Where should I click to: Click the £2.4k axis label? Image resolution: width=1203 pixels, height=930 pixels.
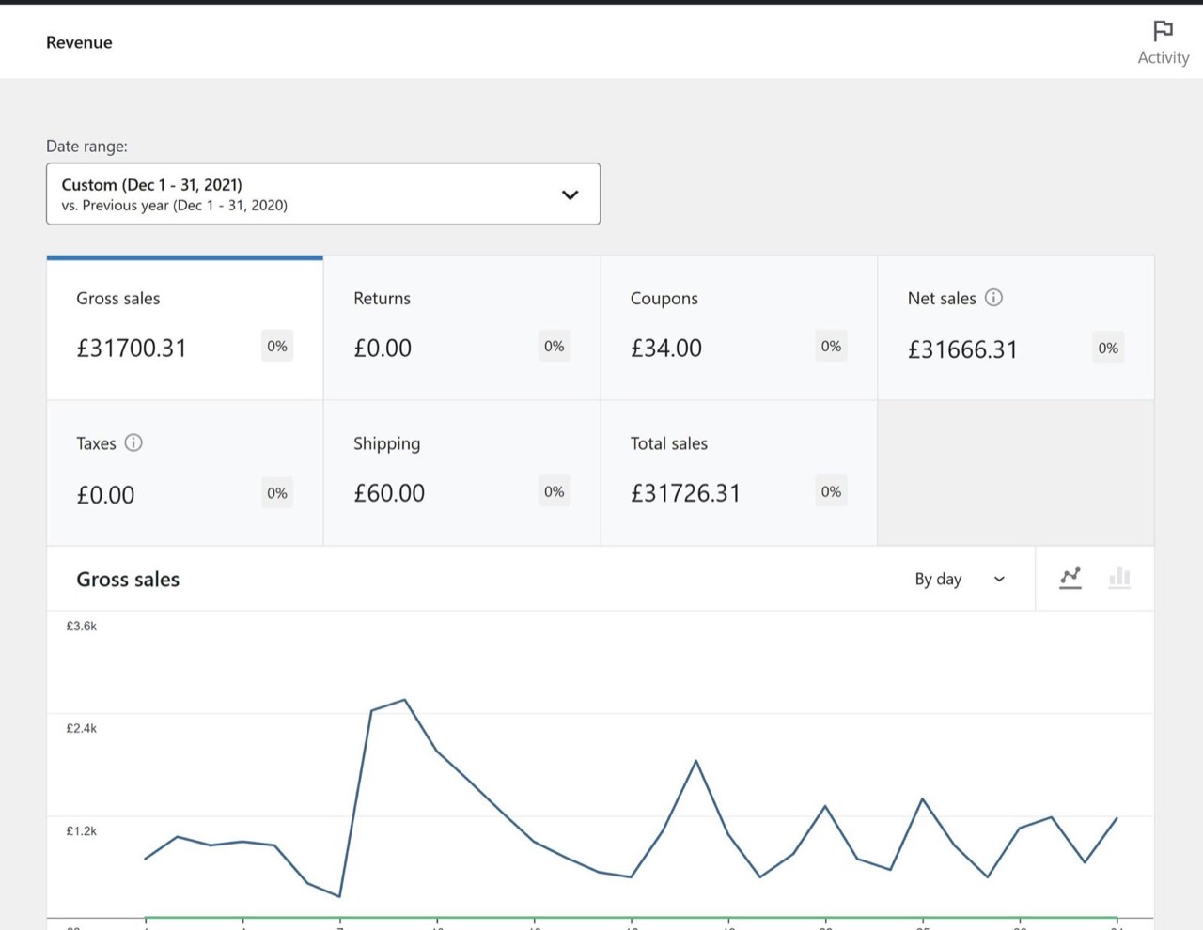pyautogui.click(x=81, y=728)
